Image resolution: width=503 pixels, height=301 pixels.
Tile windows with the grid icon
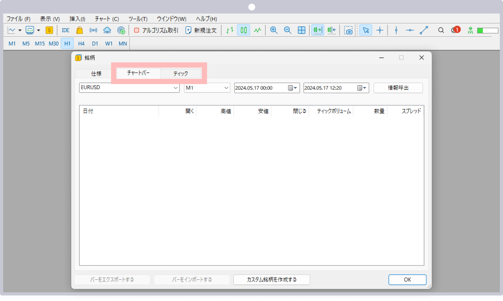click(302, 30)
